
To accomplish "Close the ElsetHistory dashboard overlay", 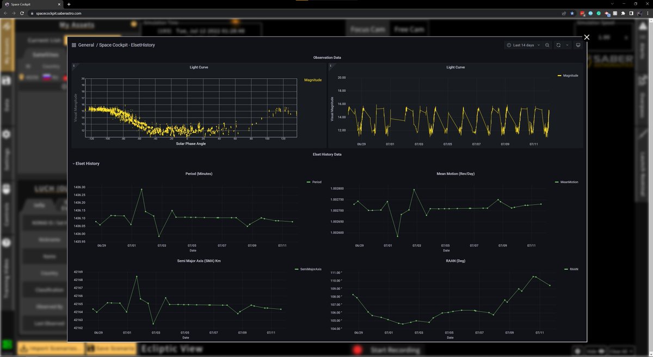I will pyautogui.click(x=586, y=37).
